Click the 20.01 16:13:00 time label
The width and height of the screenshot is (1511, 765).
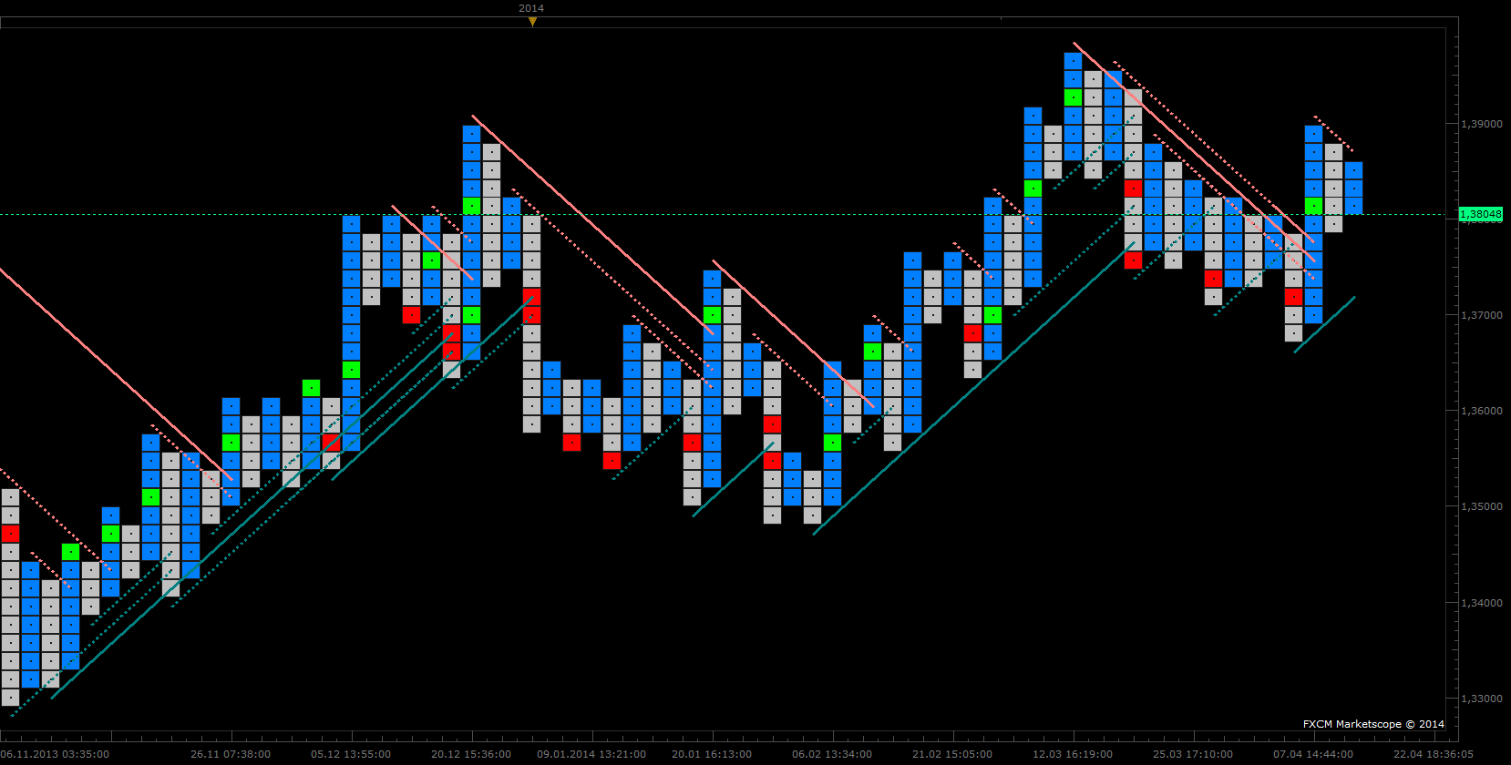tap(712, 754)
